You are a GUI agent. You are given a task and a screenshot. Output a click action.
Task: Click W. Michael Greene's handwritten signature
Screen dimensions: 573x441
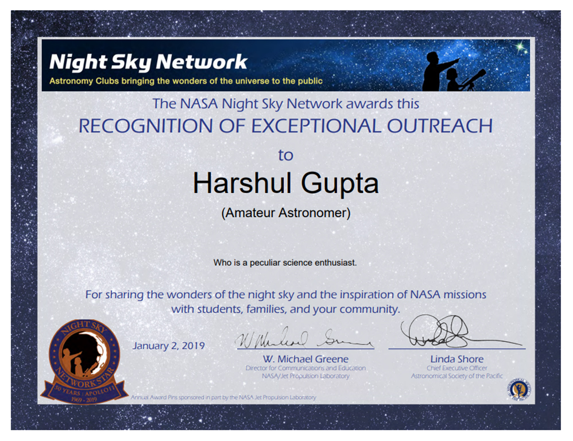[304, 338]
